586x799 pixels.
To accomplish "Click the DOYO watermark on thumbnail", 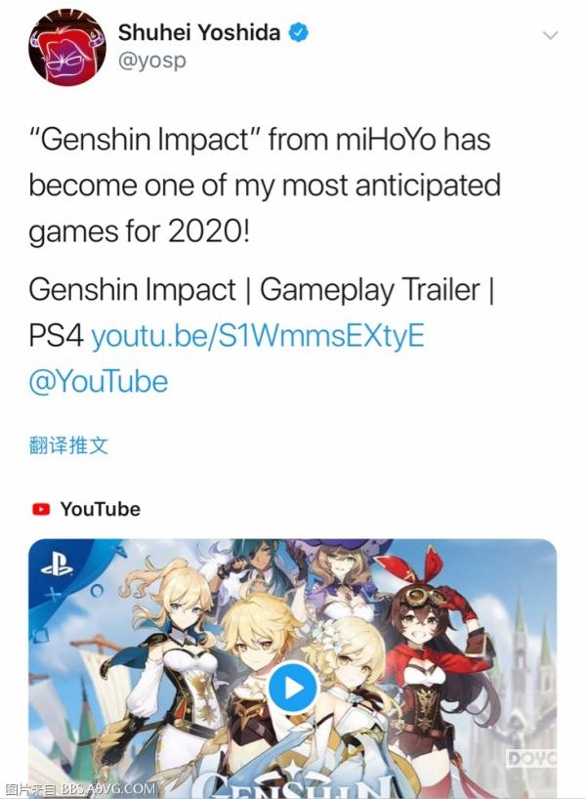I will [x=531, y=759].
